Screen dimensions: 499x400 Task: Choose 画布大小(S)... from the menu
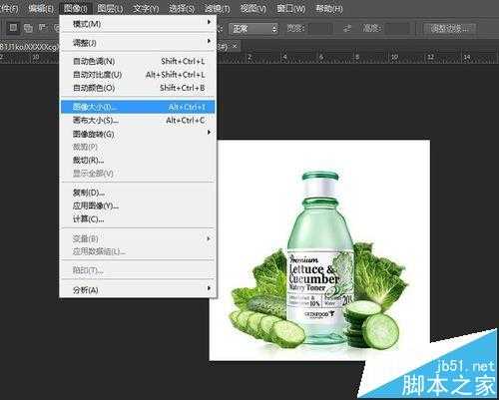(138, 120)
